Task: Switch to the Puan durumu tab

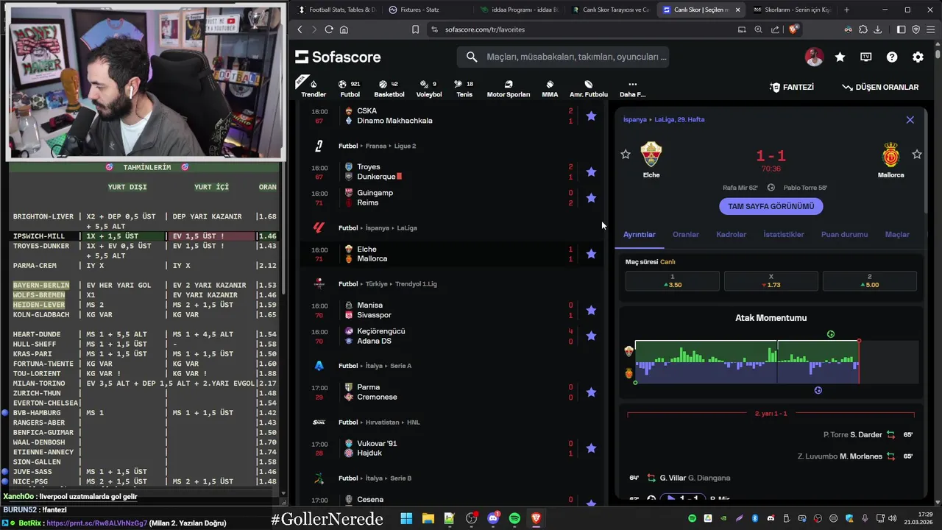Action: (x=845, y=234)
